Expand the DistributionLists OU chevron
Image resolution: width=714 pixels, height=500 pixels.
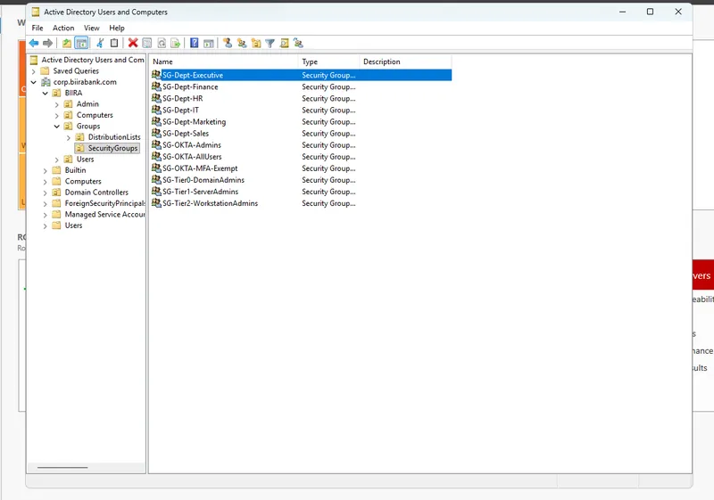pos(69,137)
